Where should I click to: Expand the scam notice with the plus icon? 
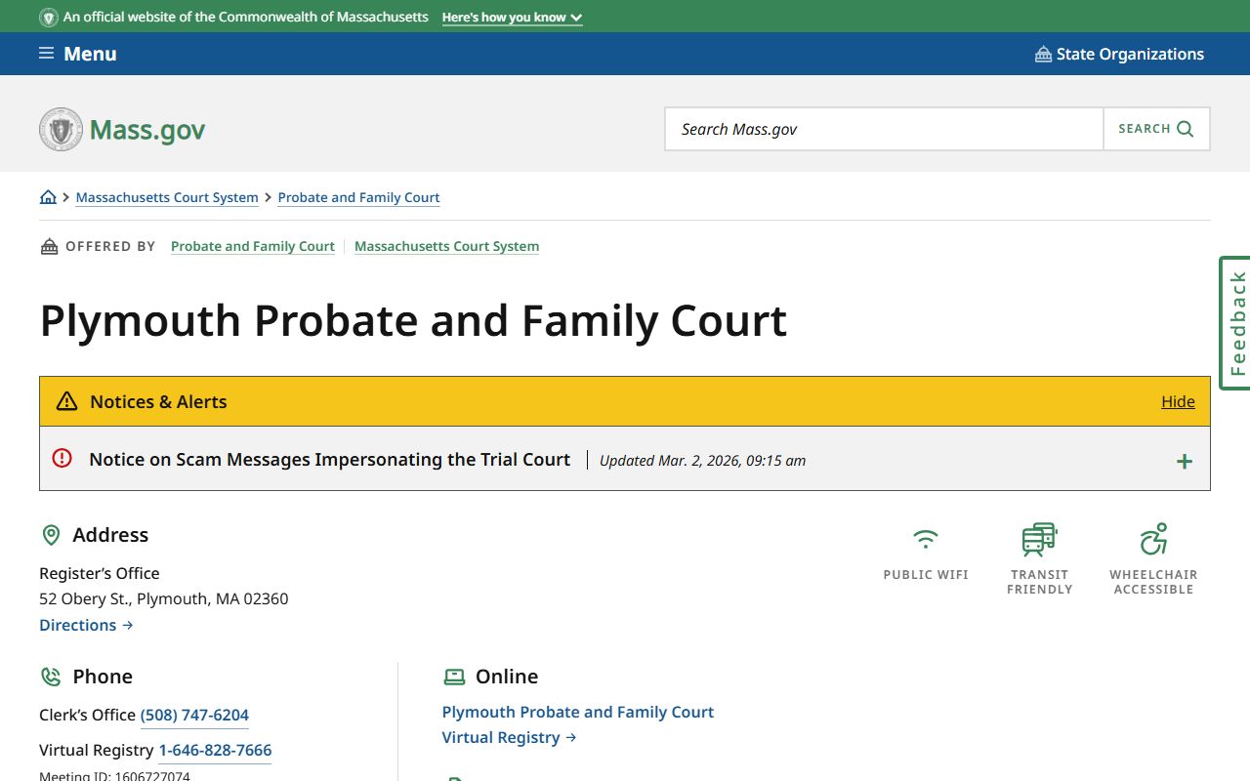coord(1185,462)
